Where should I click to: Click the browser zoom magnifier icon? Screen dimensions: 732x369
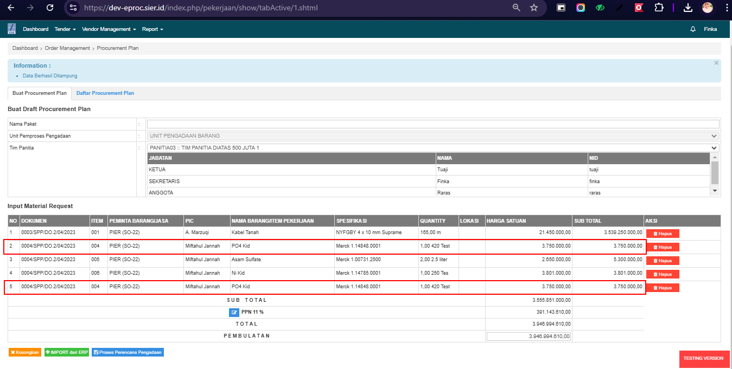[517, 8]
